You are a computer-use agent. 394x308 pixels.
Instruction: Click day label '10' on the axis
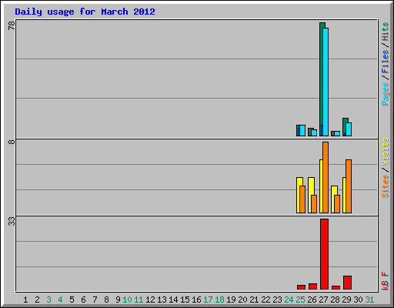tap(127, 300)
